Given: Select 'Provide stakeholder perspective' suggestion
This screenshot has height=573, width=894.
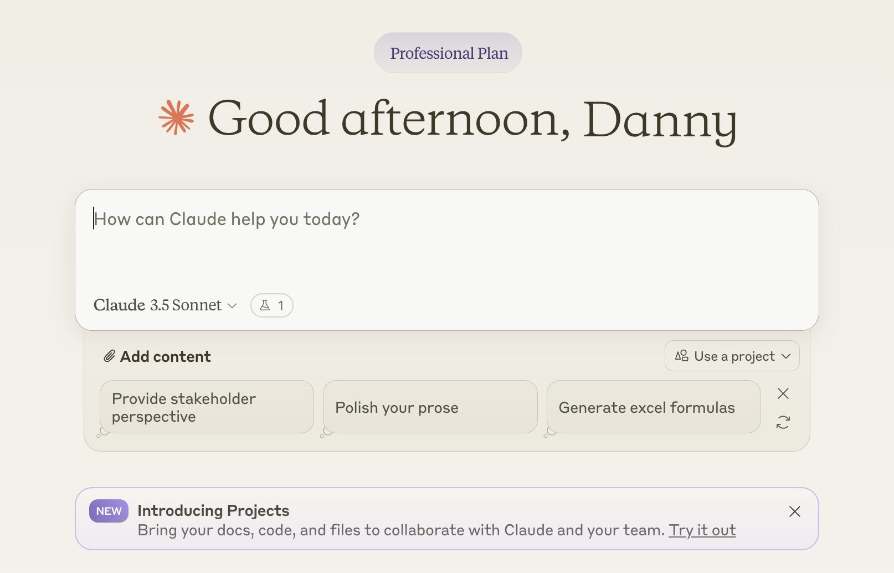Looking at the screenshot, I should [x=207, y=407].
